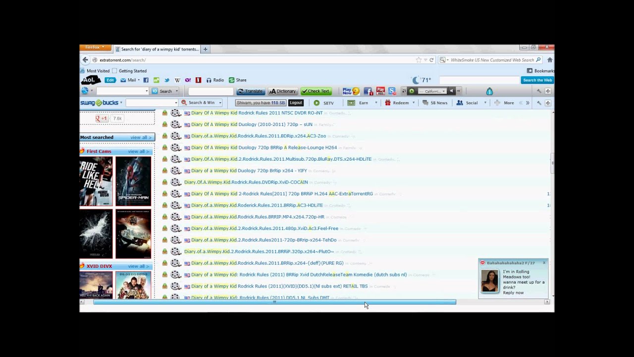
Task: Click the Dictionary button
Action: coord(282,91)
